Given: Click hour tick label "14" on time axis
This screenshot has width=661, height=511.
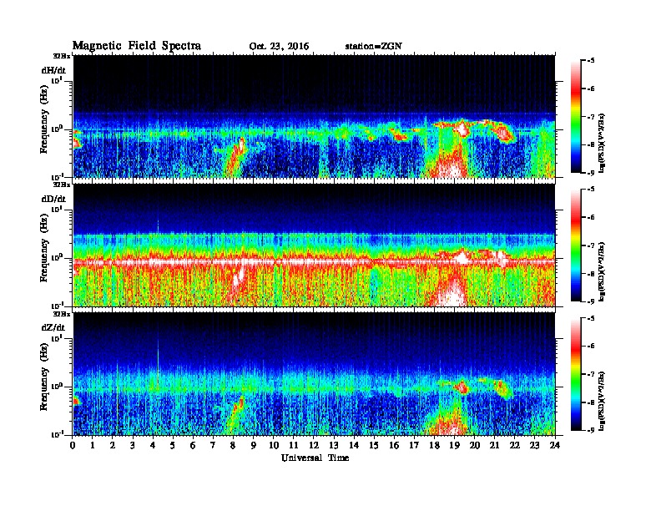Looking at the screenshot, I should [354, 446].
